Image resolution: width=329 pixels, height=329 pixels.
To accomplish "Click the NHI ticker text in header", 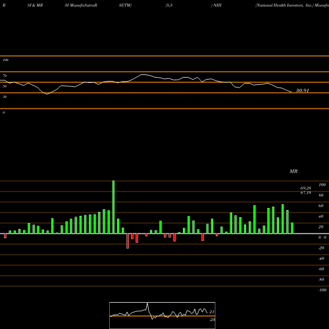I will click(x=217, y=5).
